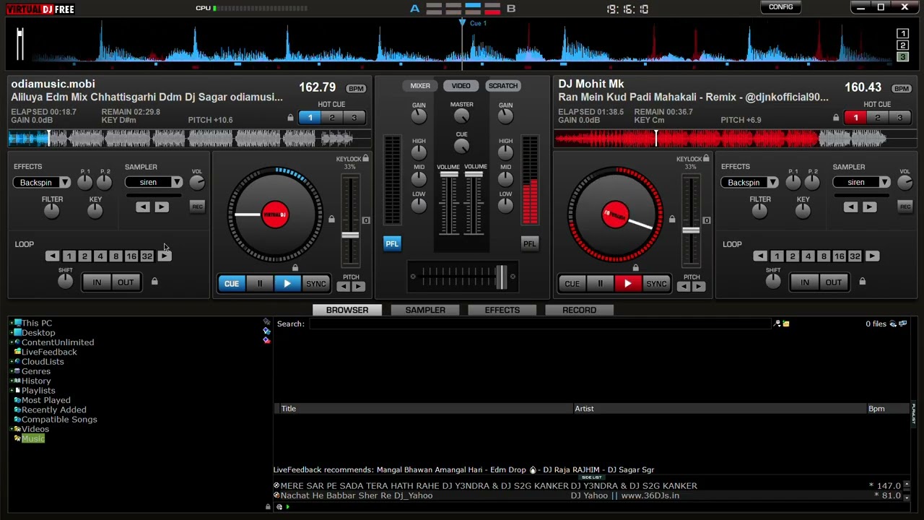The width and height of the screenshot is (924, 520).
Task: Open left deck Backspin effect dropdown
Action: point(65,183)
